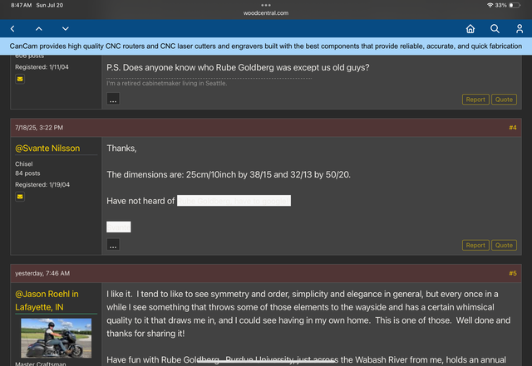Select 'Registered: 1/19/04' text

click(42, 185)
